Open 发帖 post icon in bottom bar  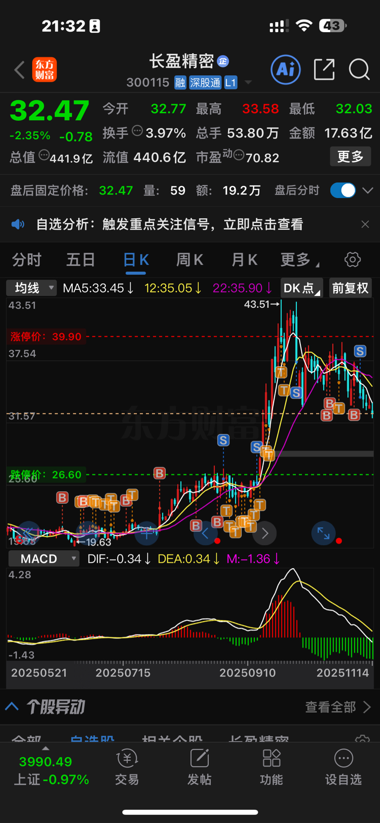point(199,767)
